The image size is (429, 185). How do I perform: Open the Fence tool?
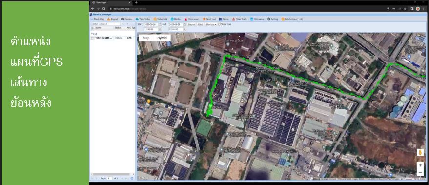pos(224,19)
